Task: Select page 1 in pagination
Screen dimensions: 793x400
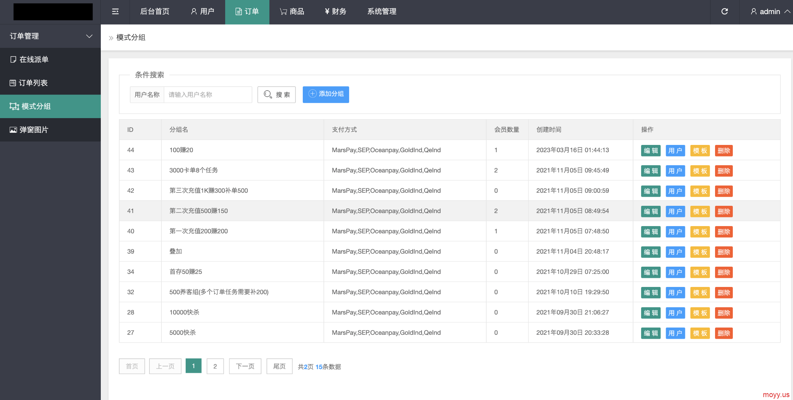Action: click(194, 366)
